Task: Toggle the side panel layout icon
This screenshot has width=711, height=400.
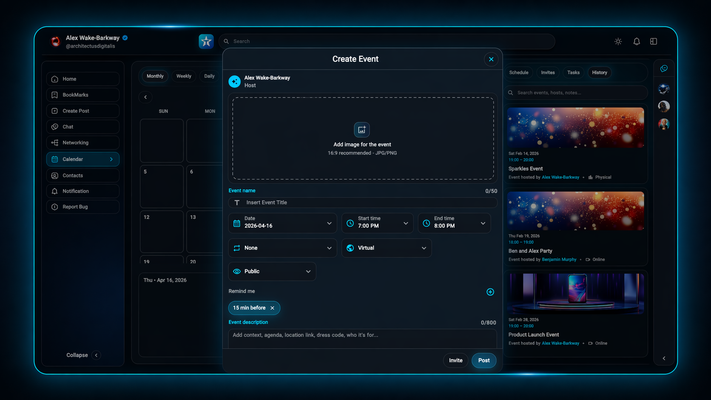Action: click(x=654, y=41)
